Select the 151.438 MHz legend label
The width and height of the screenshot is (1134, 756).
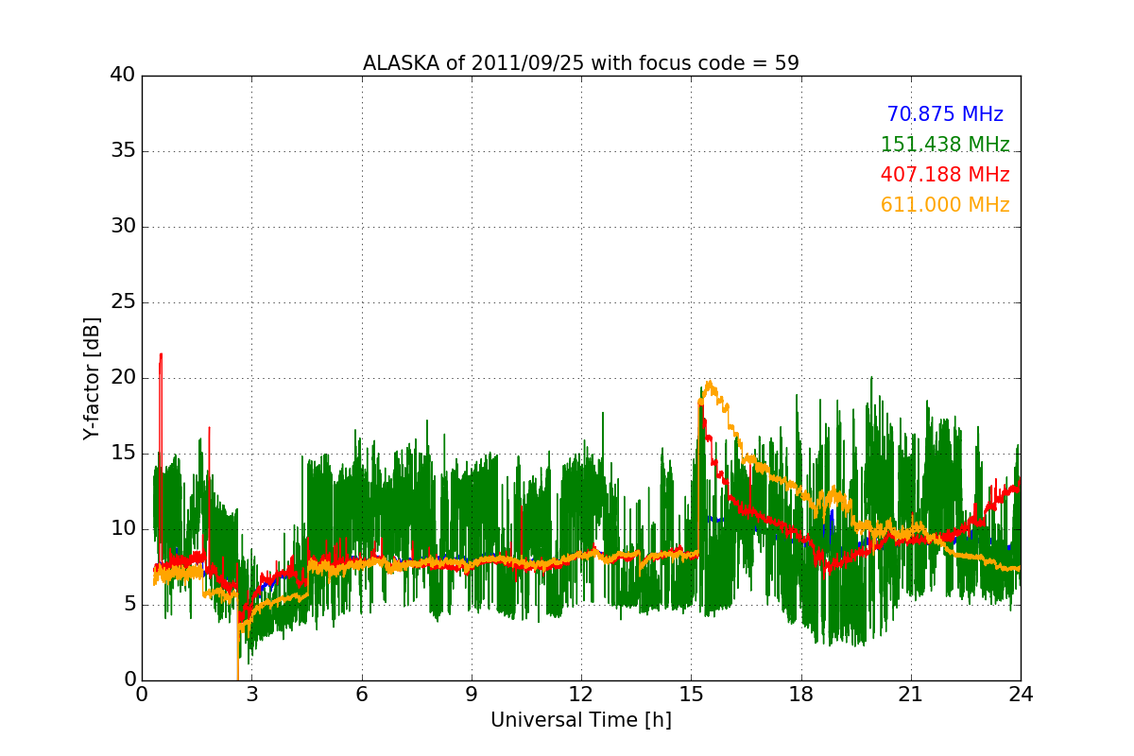(945, 145)
